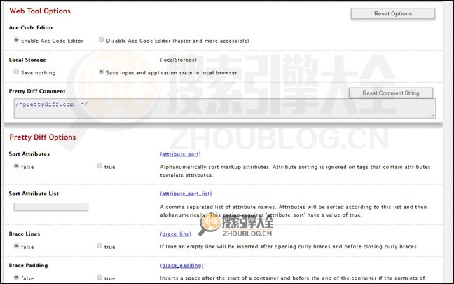
Task: Open the attribute_sort link
Action: 180,154
